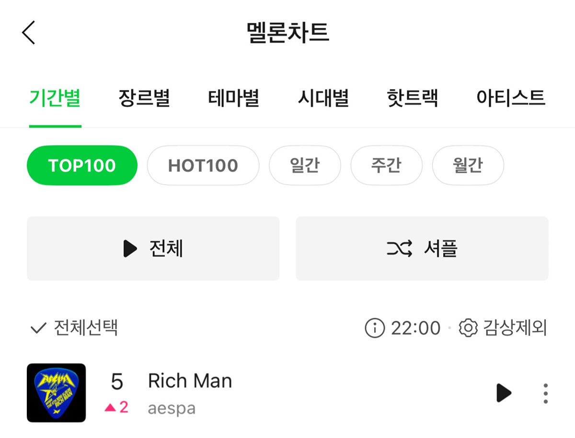Open the 아티스트 tab
575x438 pixels.
511,99
